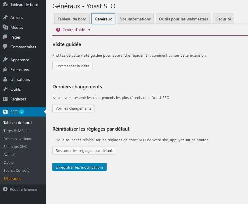Click the Visite guidée heading

click(x=67, y=44)
